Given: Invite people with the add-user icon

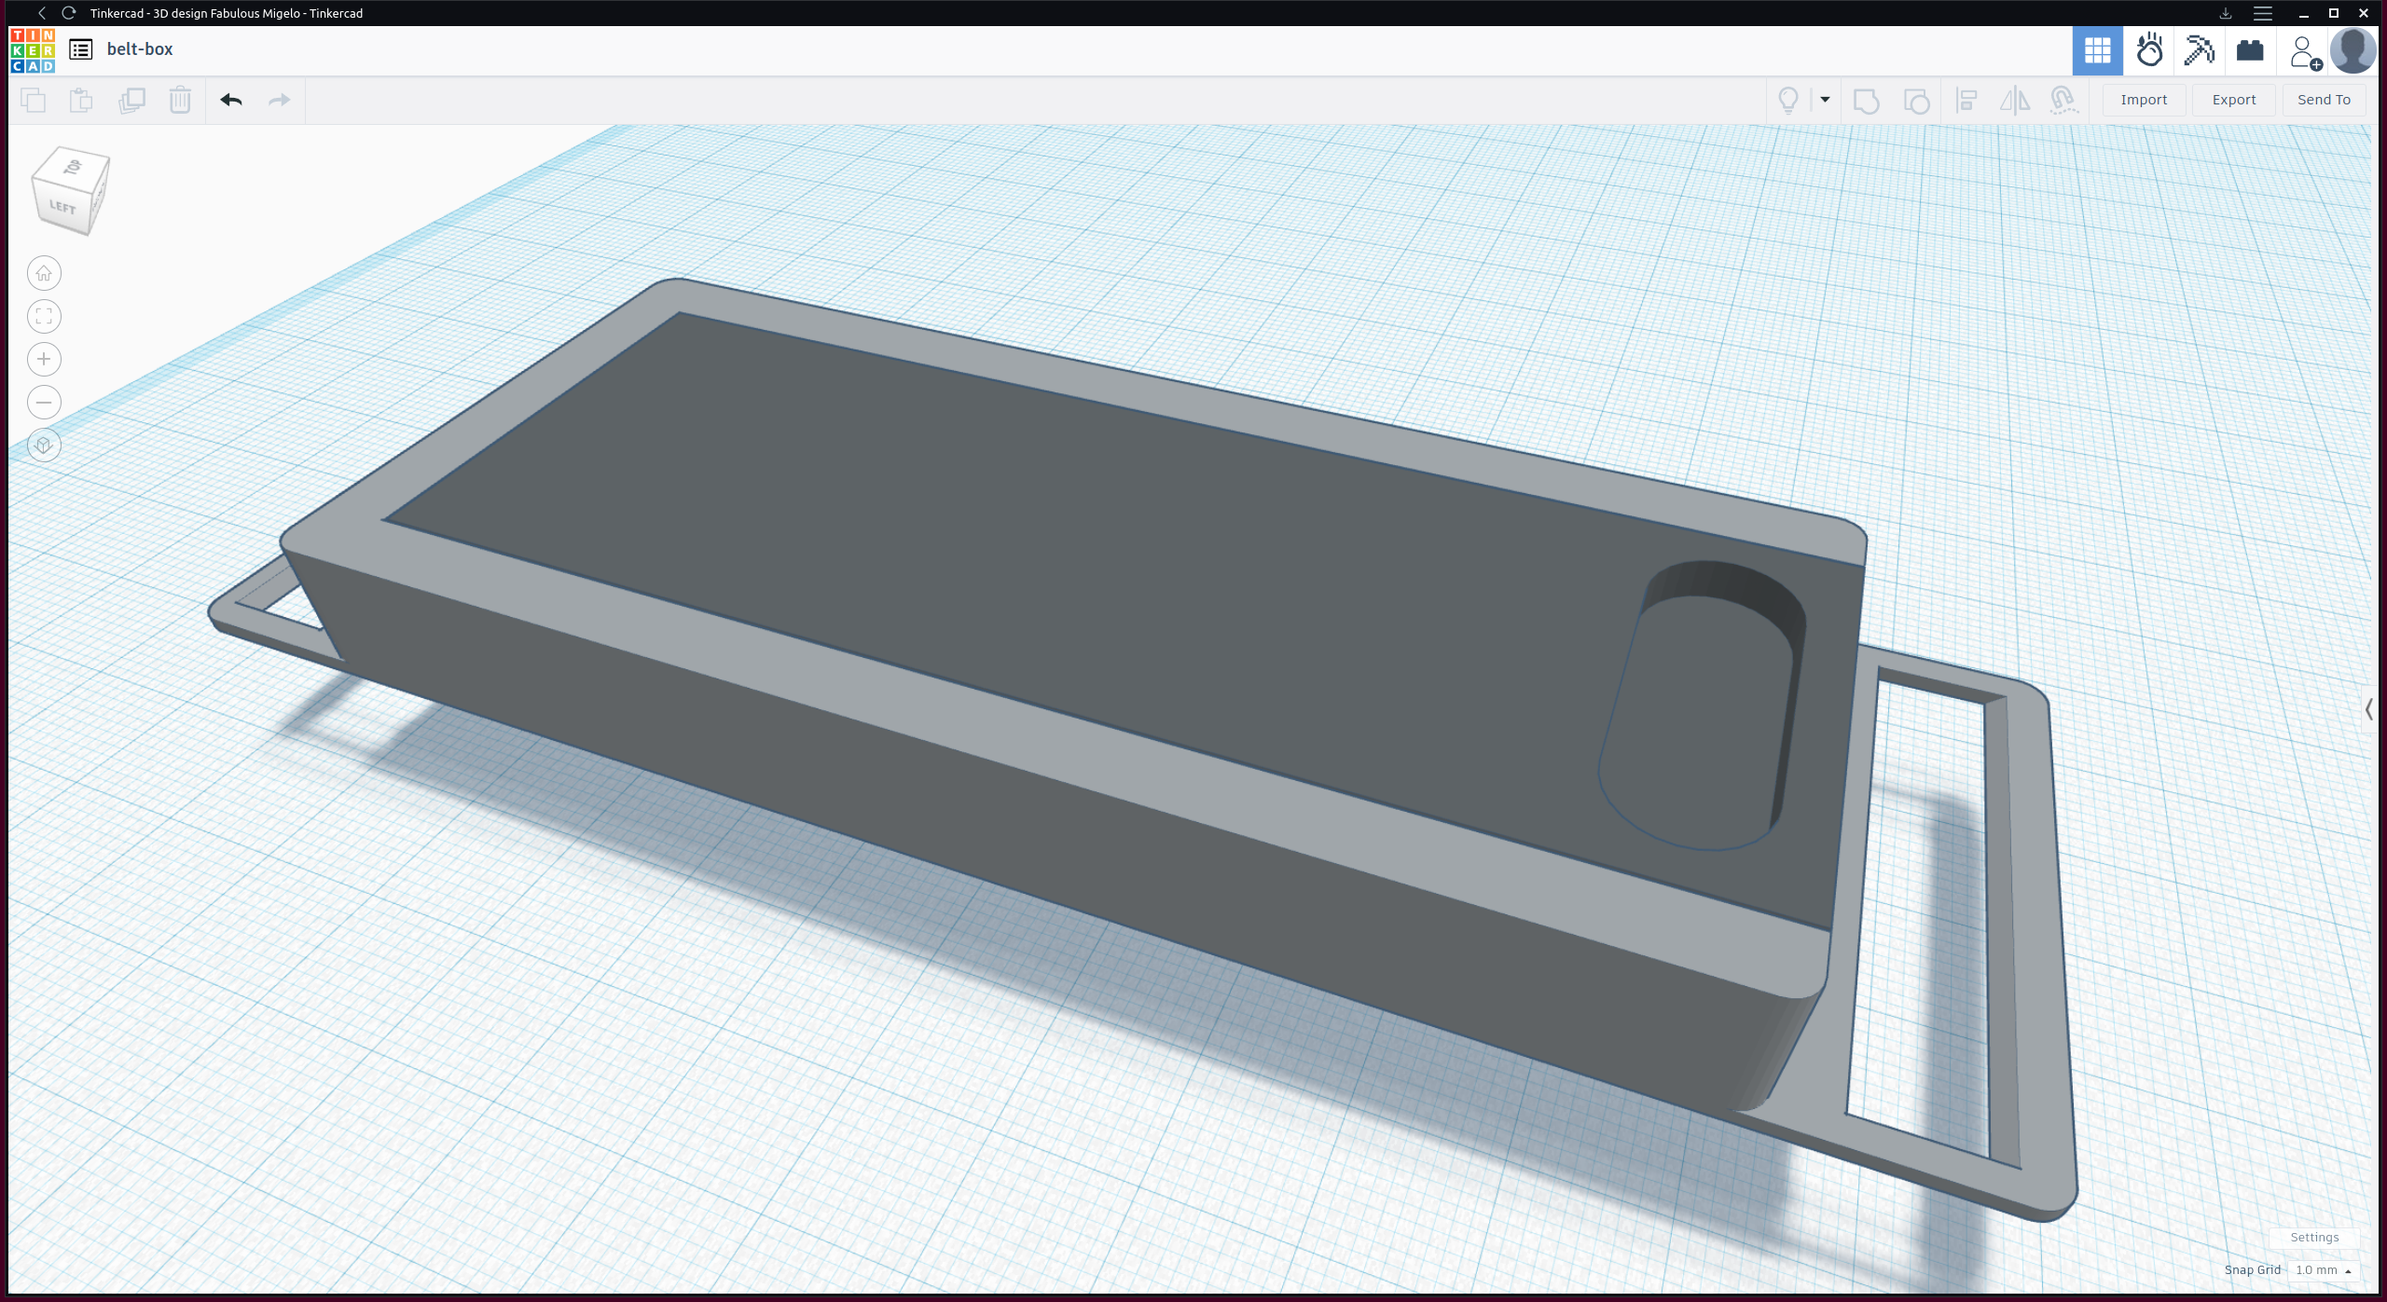Looking at the screenshot, I should (2305, 52).
